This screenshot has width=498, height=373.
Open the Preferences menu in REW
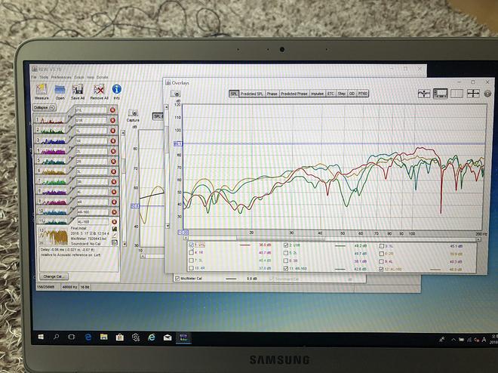coord(61,77)
